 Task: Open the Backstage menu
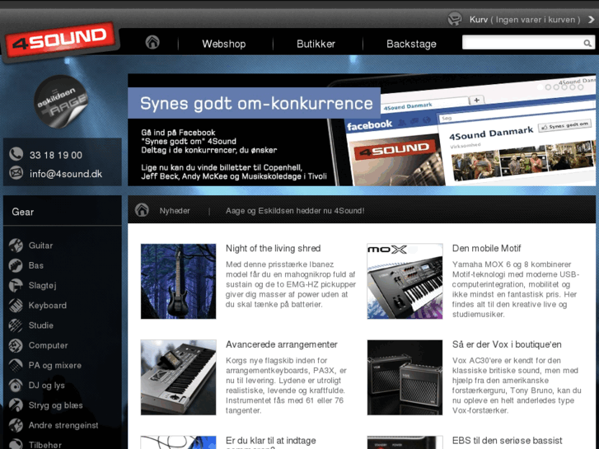click(x=411, y=44)
